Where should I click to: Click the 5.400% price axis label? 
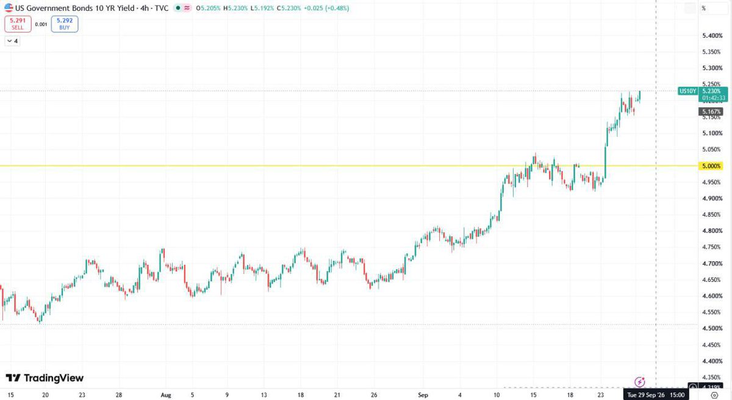pos(712,36)
